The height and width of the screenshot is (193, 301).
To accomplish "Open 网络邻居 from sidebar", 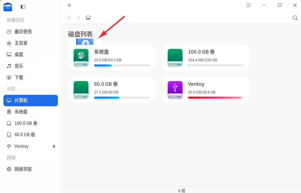I will pos(31,169).
